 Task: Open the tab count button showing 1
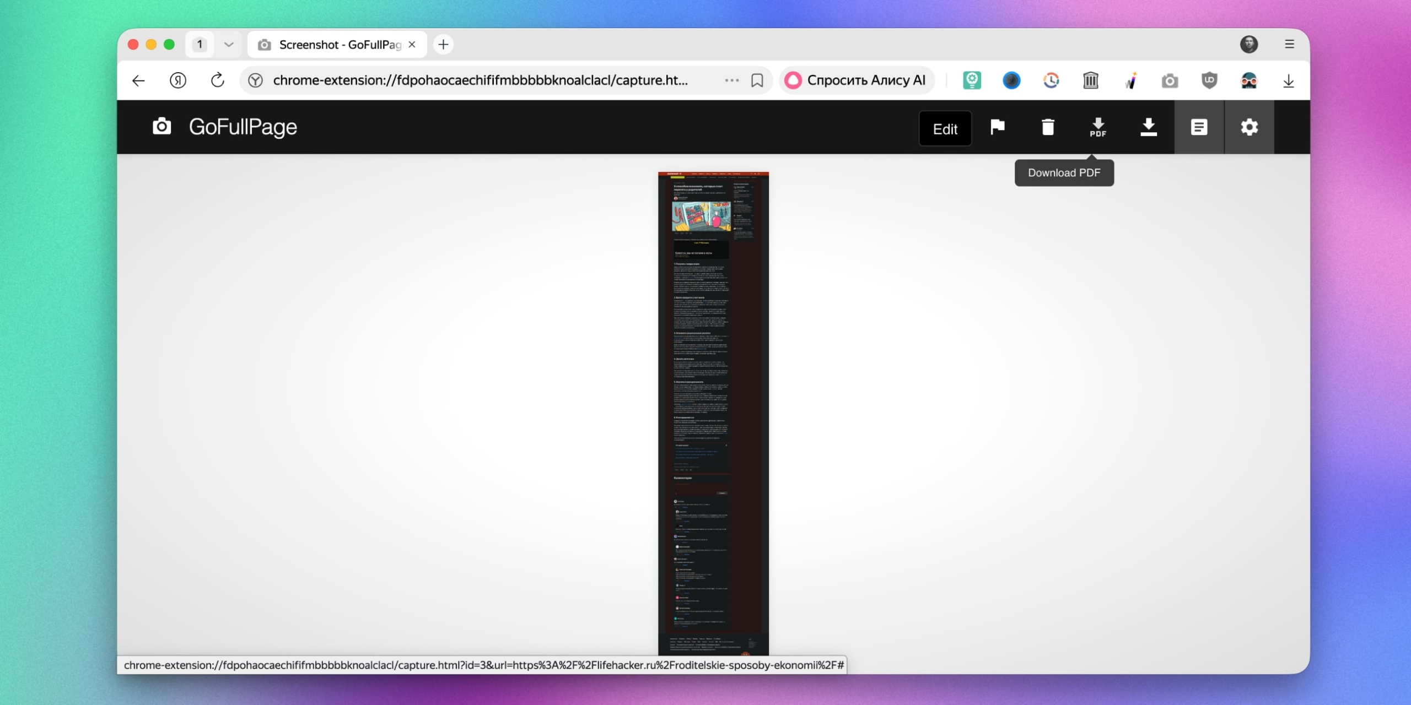tap(200, 44)
